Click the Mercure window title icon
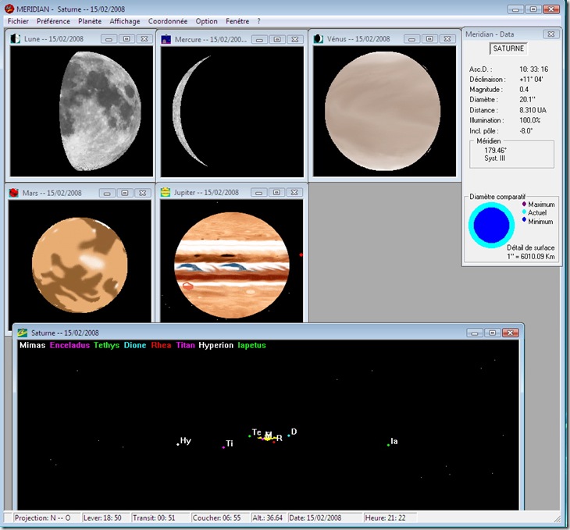 click(x=166, y=38)
